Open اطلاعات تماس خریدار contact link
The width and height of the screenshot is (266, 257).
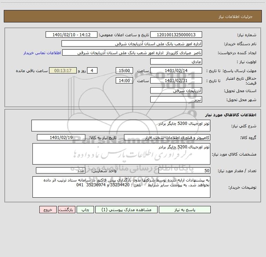[x=42, y=53]
